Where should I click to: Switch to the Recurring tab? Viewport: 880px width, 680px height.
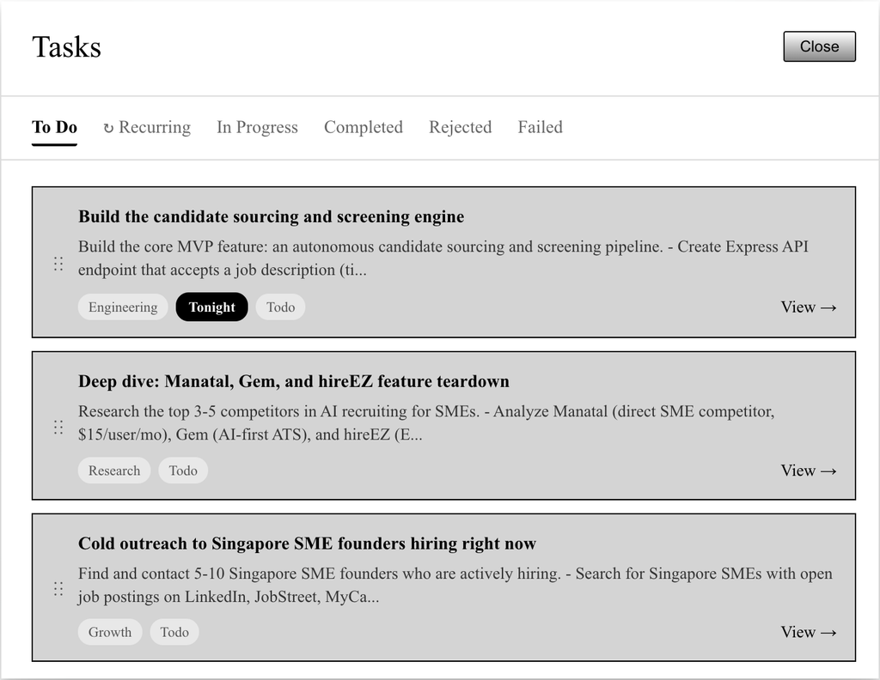pyautogui.click(x=147, y=127)
